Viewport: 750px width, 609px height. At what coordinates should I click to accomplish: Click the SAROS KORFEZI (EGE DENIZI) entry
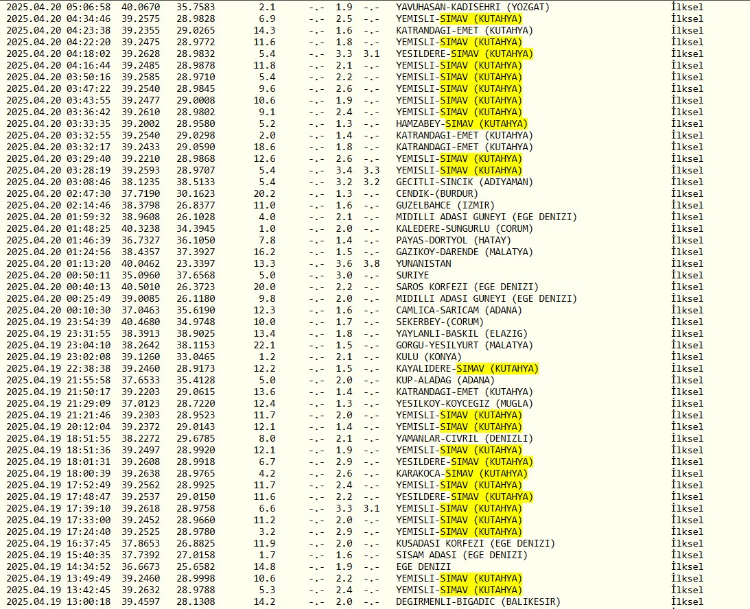(x=467, y=287)
